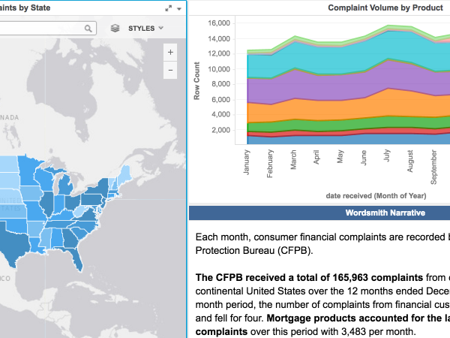450x338 pixels.
Task: Click the date received (Month of Year) label
Action: pos(376,196)
